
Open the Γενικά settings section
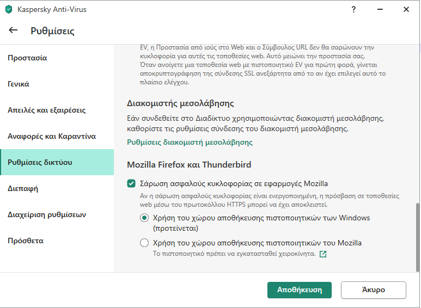tap(57, 84)
